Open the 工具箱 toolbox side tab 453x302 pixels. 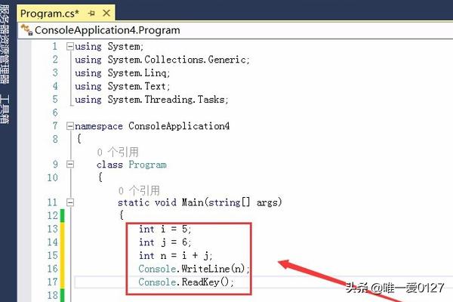[x=6, y=109]
